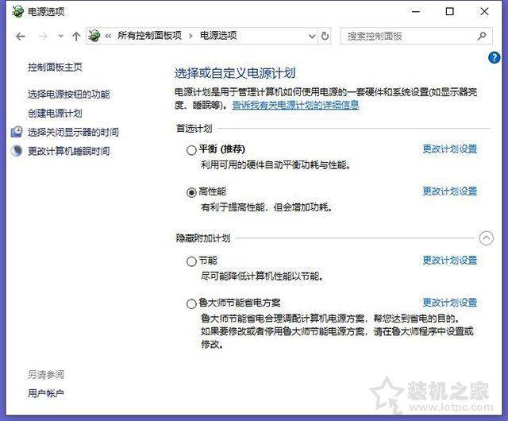Go up one level with up arrow

(76, 36)
